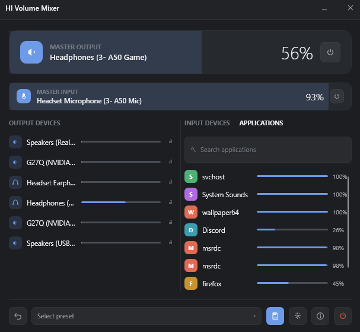Open settings via the sun-shaped icon button
Image resolution: width=360 pixels, height=332 pixels.
click(x=298, y=316)
